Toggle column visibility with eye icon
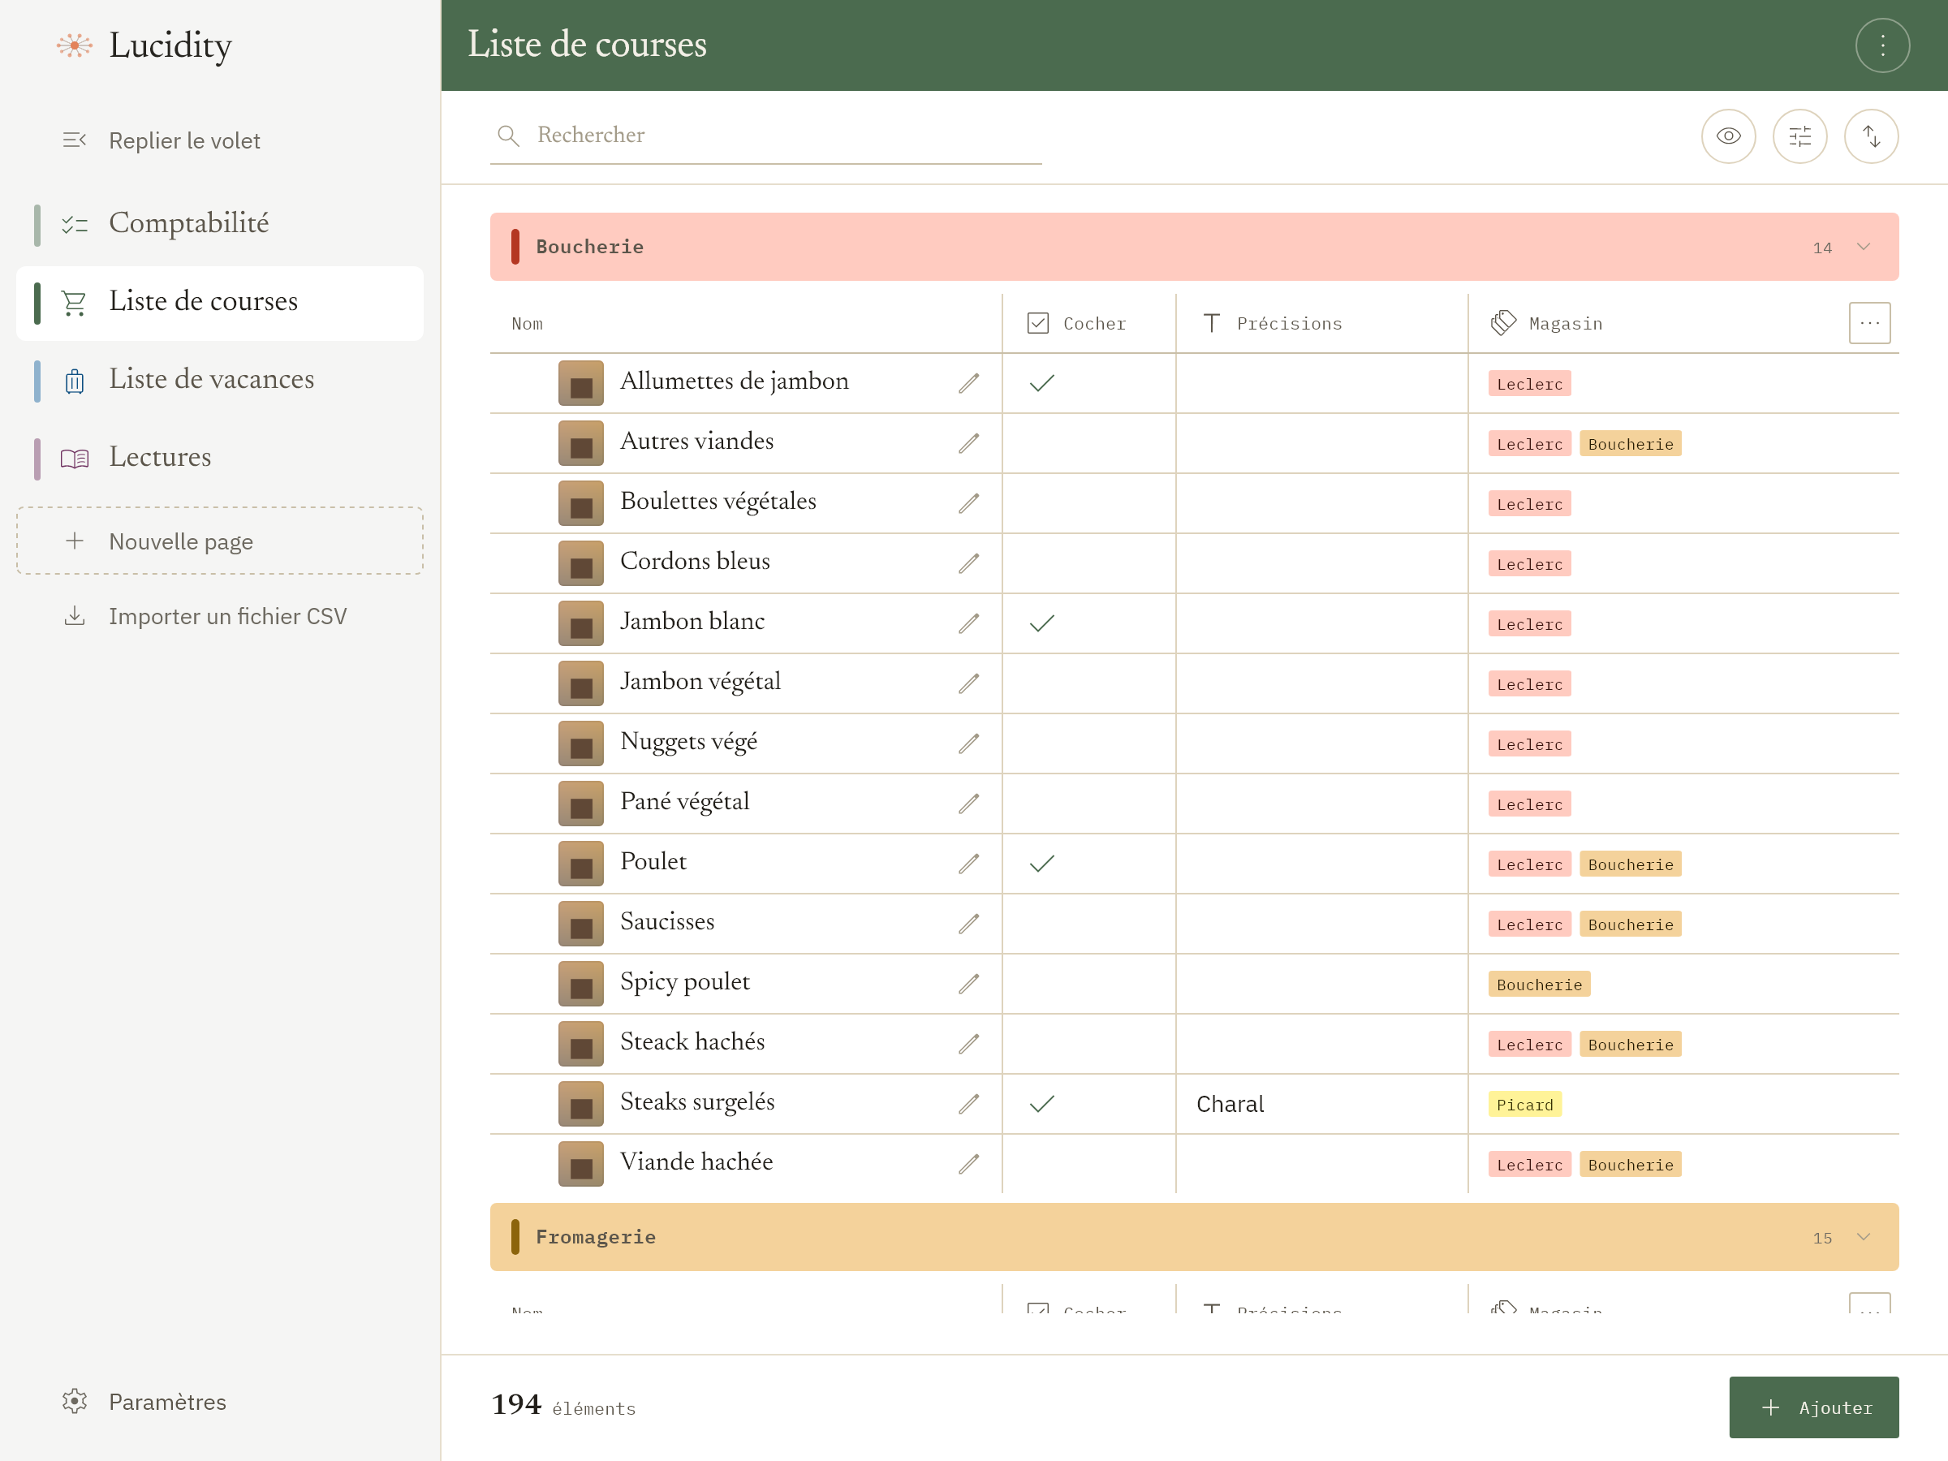 [x=1728, y=136]
